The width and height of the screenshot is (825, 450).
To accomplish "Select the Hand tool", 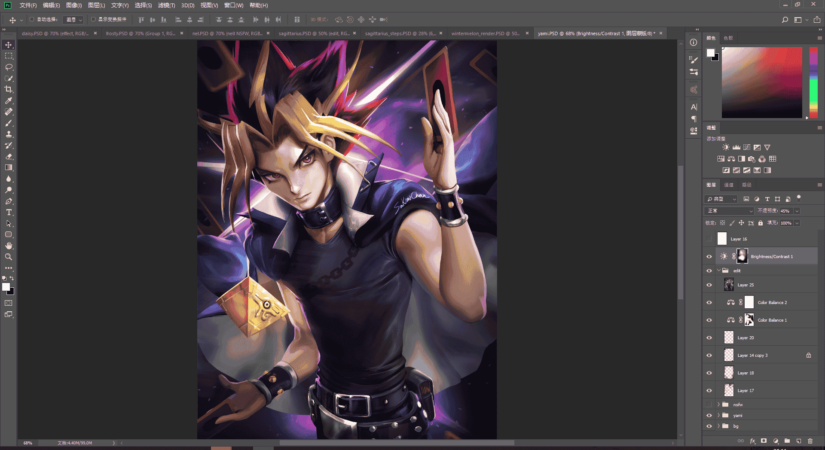I will 9,246.
